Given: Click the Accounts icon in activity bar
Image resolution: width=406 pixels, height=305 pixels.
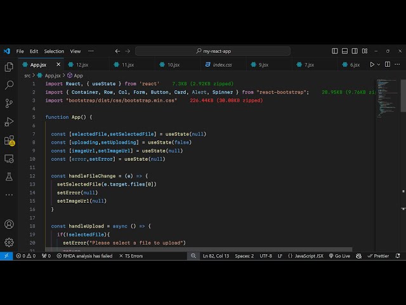Looking at the screenshot, I should (x=9, y=224).
